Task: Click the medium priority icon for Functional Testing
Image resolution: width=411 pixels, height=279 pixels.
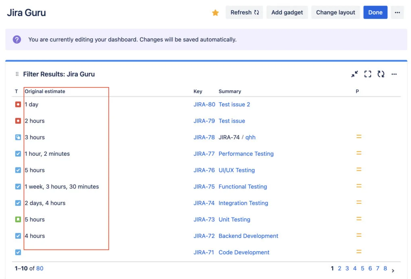Action: tap(359, 186)
